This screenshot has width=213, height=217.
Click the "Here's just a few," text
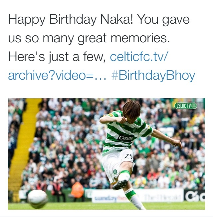coord(57,57)
